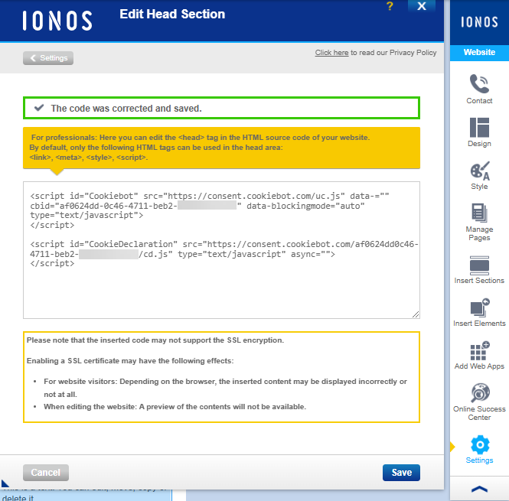Click the Save button
The height and width of the screenshot is (501, 509).
(401, 473)
